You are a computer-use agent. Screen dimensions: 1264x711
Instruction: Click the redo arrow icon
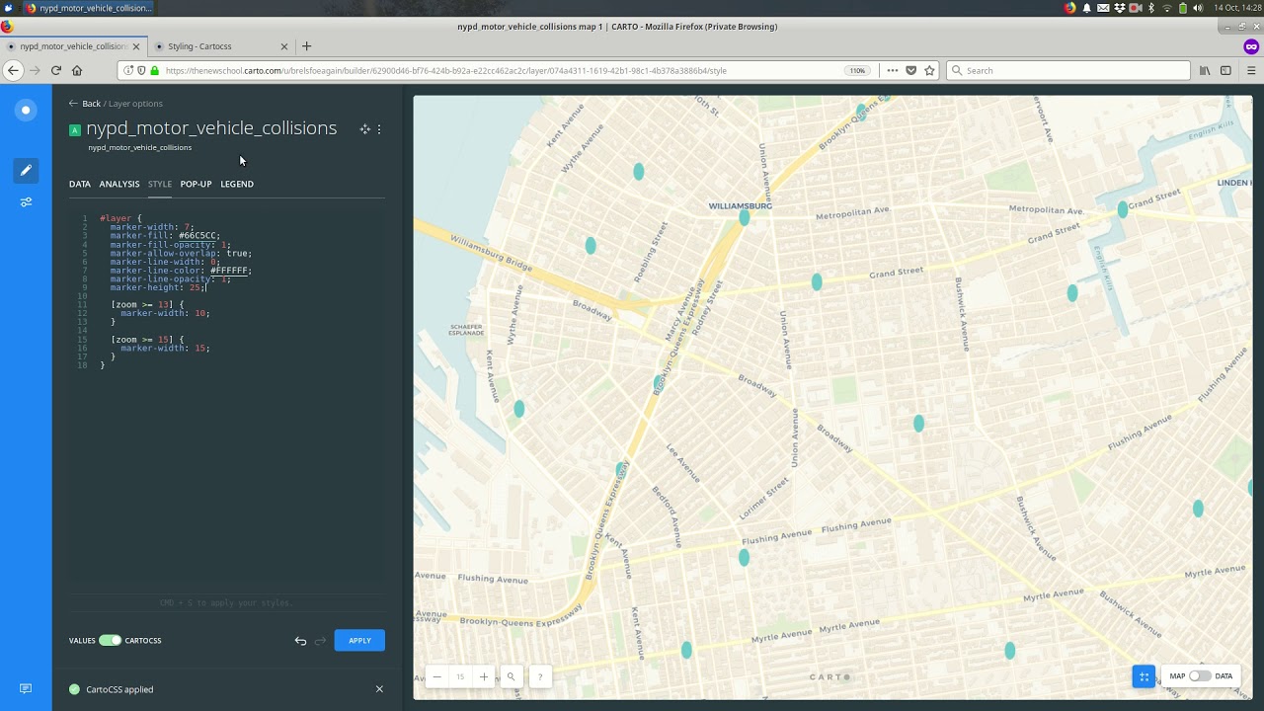[320, 641]
